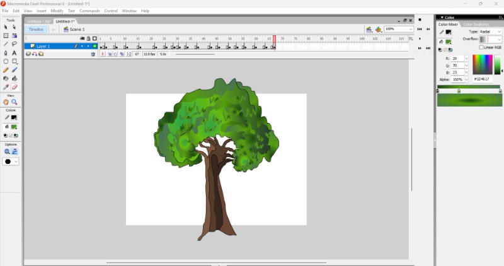504x266 pixels.
Task: Open the gradient Type dropdown
Action: pyautogui.click(x=491, y=32)
